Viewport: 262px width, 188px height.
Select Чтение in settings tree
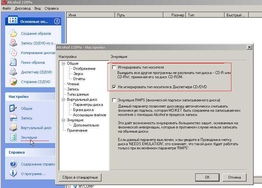(x=73, y=84)
